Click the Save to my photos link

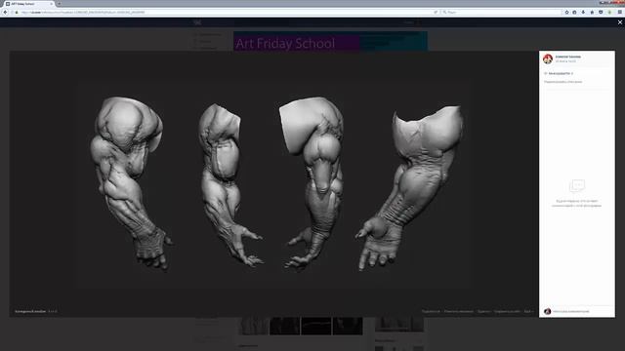508,312
